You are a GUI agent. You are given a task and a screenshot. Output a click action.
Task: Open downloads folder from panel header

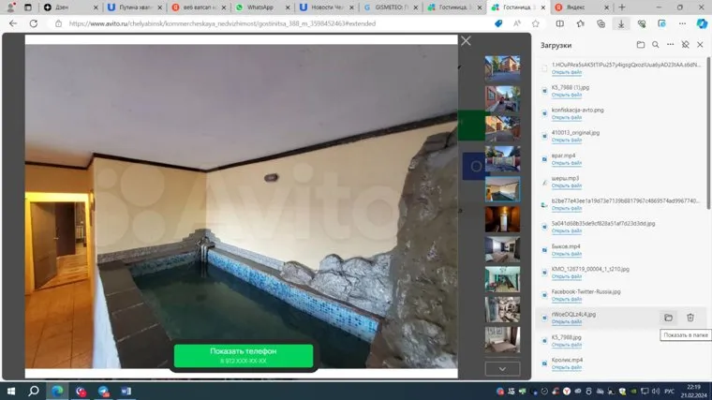point(641,45)
